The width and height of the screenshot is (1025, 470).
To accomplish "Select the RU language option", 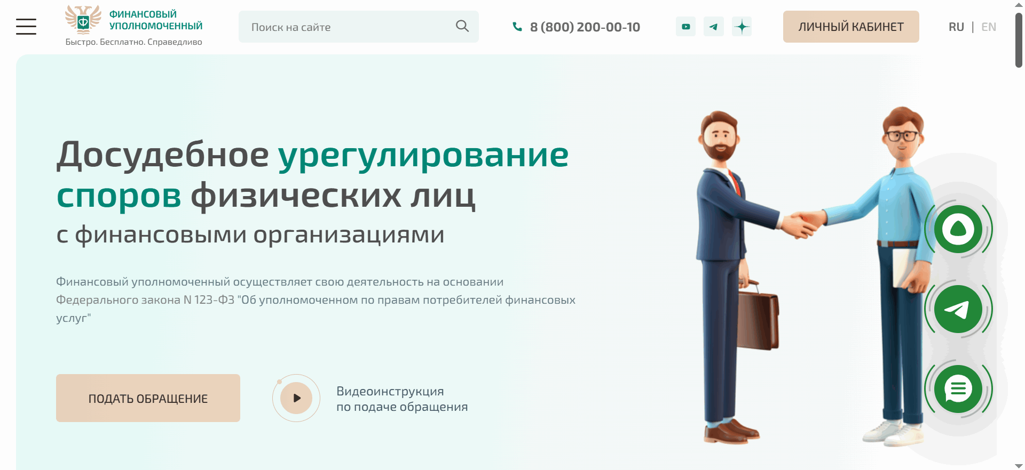I will [956, 27].
